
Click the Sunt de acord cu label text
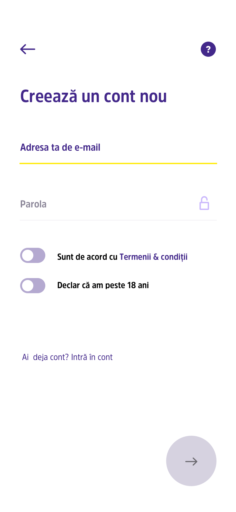(87, 257)
